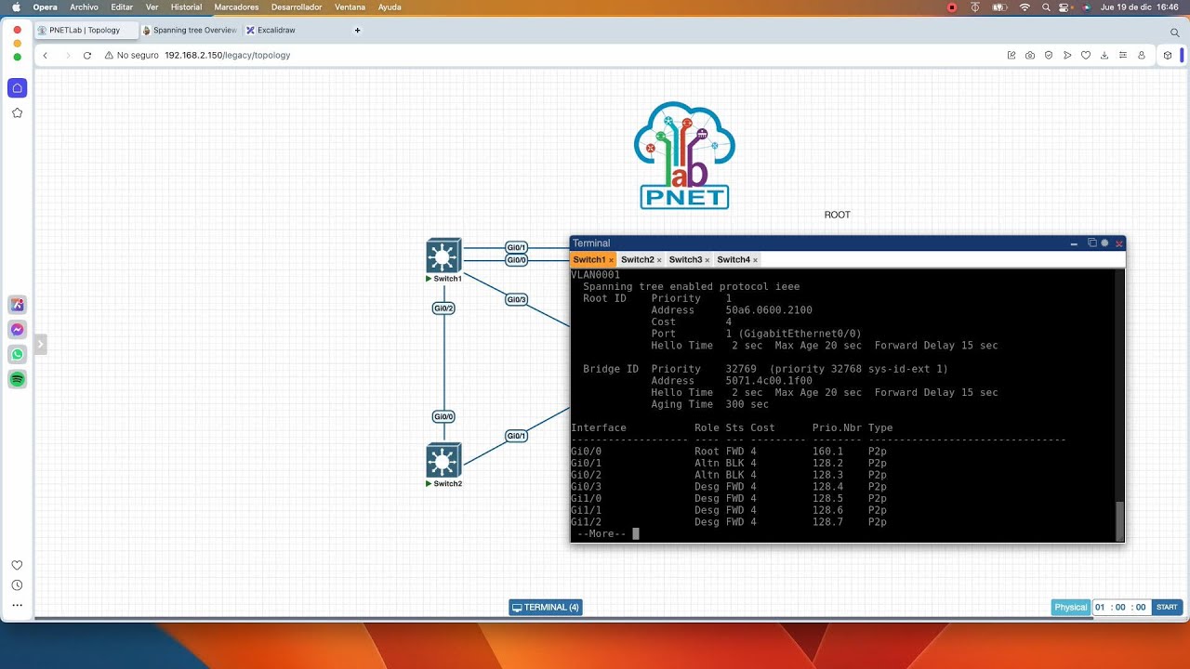
Task: Open the Opera home sidebar icon
Action: click(17, 88)
